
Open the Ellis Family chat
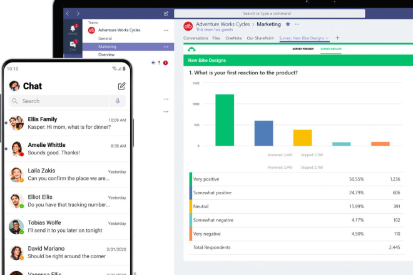[x=68, y=123]
